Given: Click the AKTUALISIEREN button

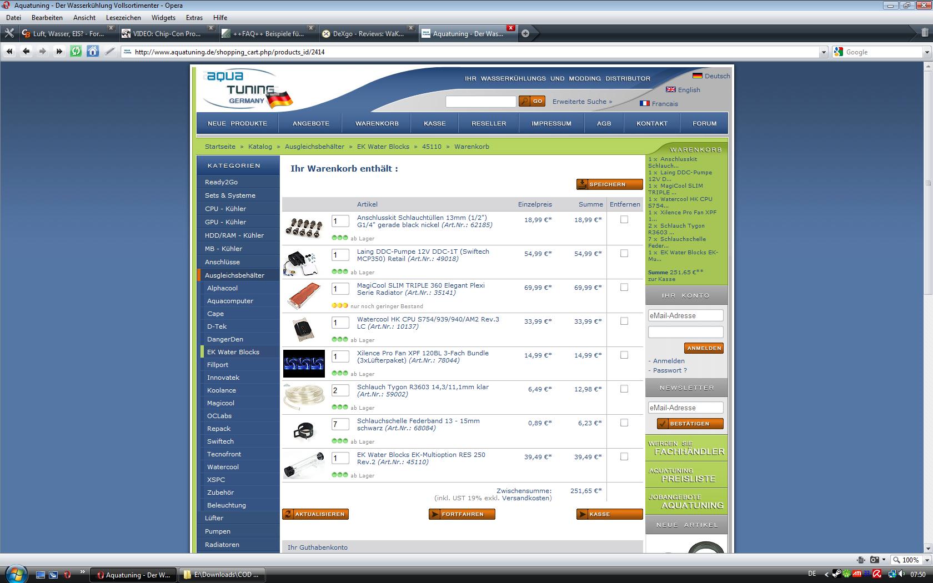Looking at the screenshot, I should pyautogui.click(x=315, y=514).
